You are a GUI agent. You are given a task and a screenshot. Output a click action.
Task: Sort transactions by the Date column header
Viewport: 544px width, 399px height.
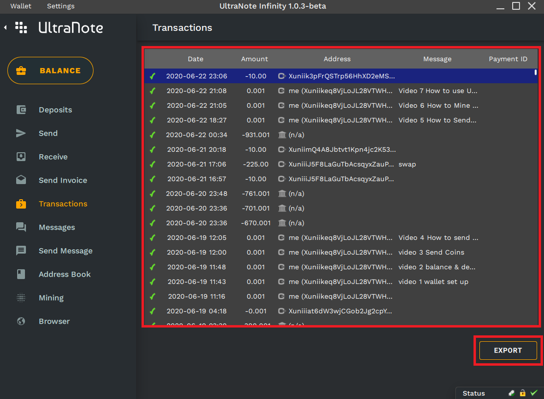point(196,59)
